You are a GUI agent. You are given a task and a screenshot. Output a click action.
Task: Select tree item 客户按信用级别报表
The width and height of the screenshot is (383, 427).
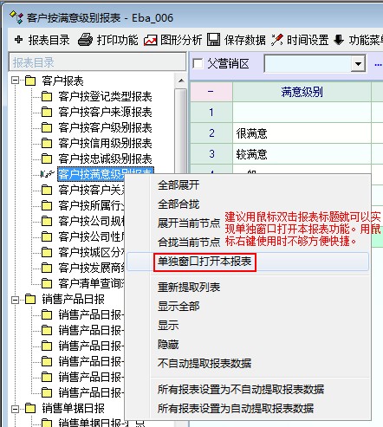coord(105,143)
